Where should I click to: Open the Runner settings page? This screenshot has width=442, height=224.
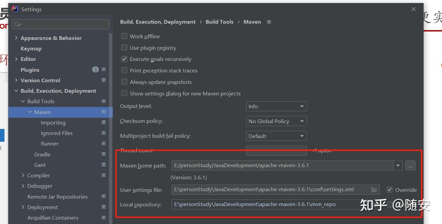click(x=50, y=143)
